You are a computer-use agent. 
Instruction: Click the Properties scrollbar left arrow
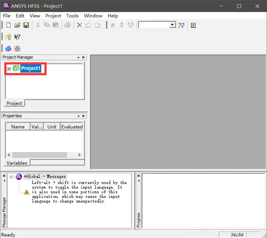pyautogui.click(x=9, y=155)
